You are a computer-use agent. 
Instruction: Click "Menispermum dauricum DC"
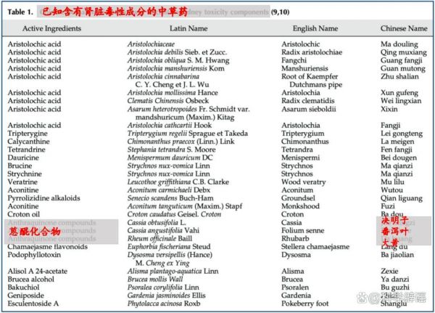point(170,158)
